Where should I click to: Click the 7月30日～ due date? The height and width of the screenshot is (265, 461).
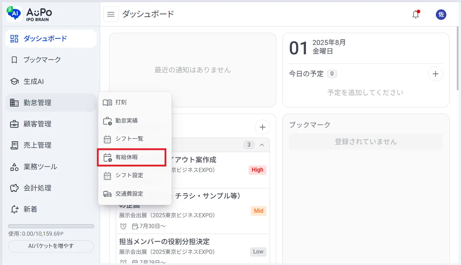[x=149, y=227]
